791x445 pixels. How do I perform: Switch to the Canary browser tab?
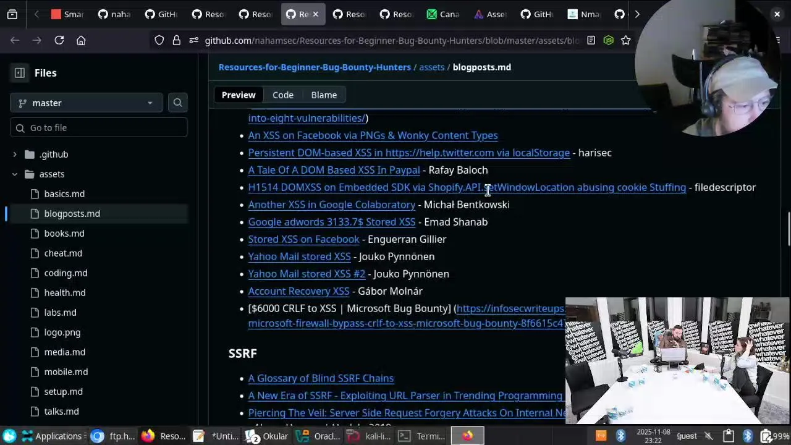coord(444,14)
